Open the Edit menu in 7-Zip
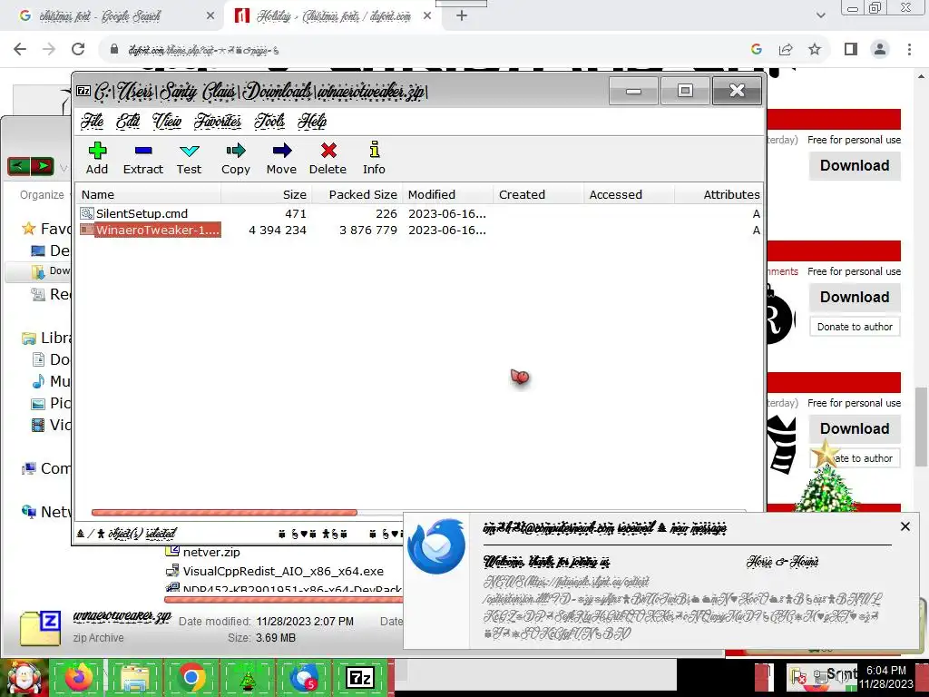Viewport: 929px width, 697px height. point(128,122)
